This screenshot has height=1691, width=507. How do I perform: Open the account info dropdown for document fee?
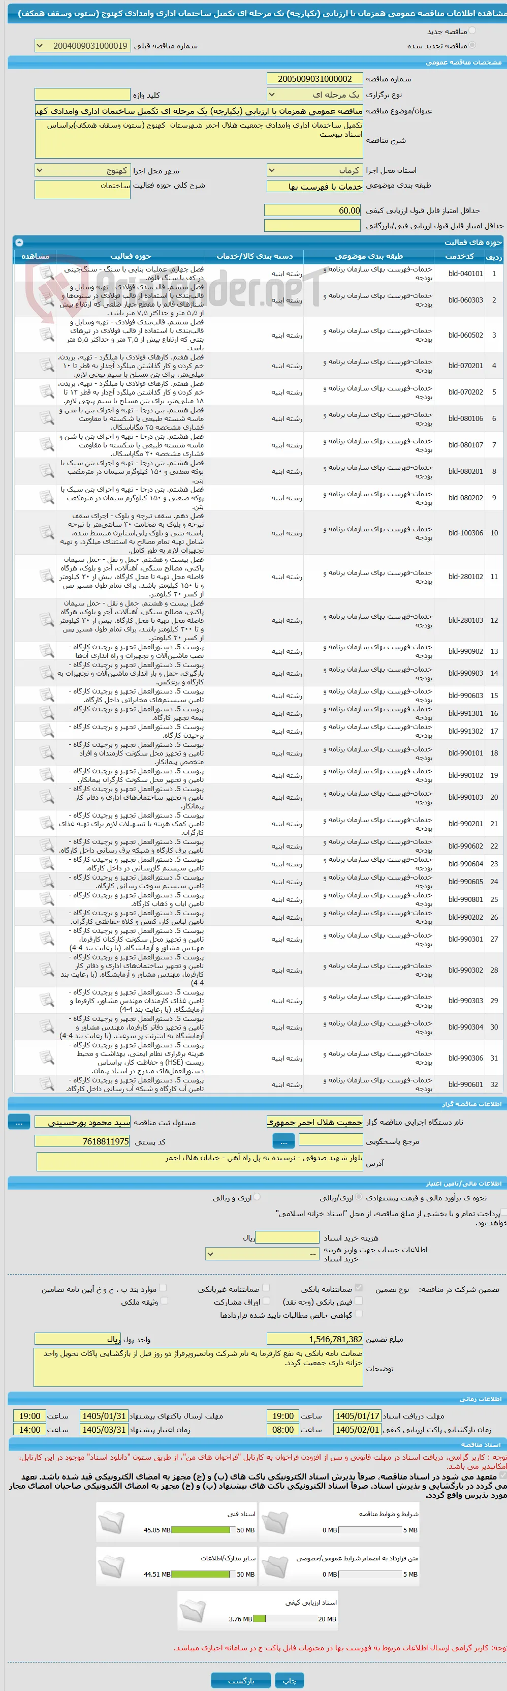click(x=262, y=1253)
